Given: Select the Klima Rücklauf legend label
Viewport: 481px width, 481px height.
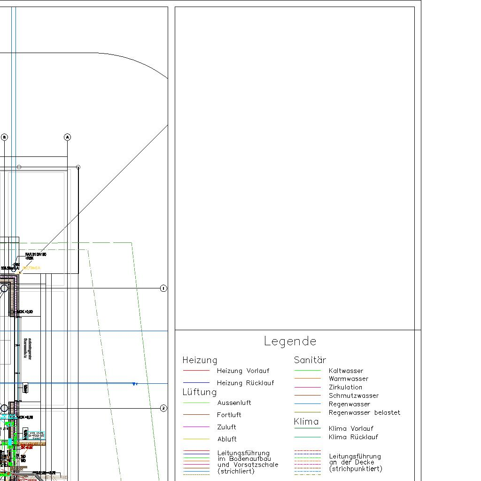Looking at the screenshot, I should [353, 437].
